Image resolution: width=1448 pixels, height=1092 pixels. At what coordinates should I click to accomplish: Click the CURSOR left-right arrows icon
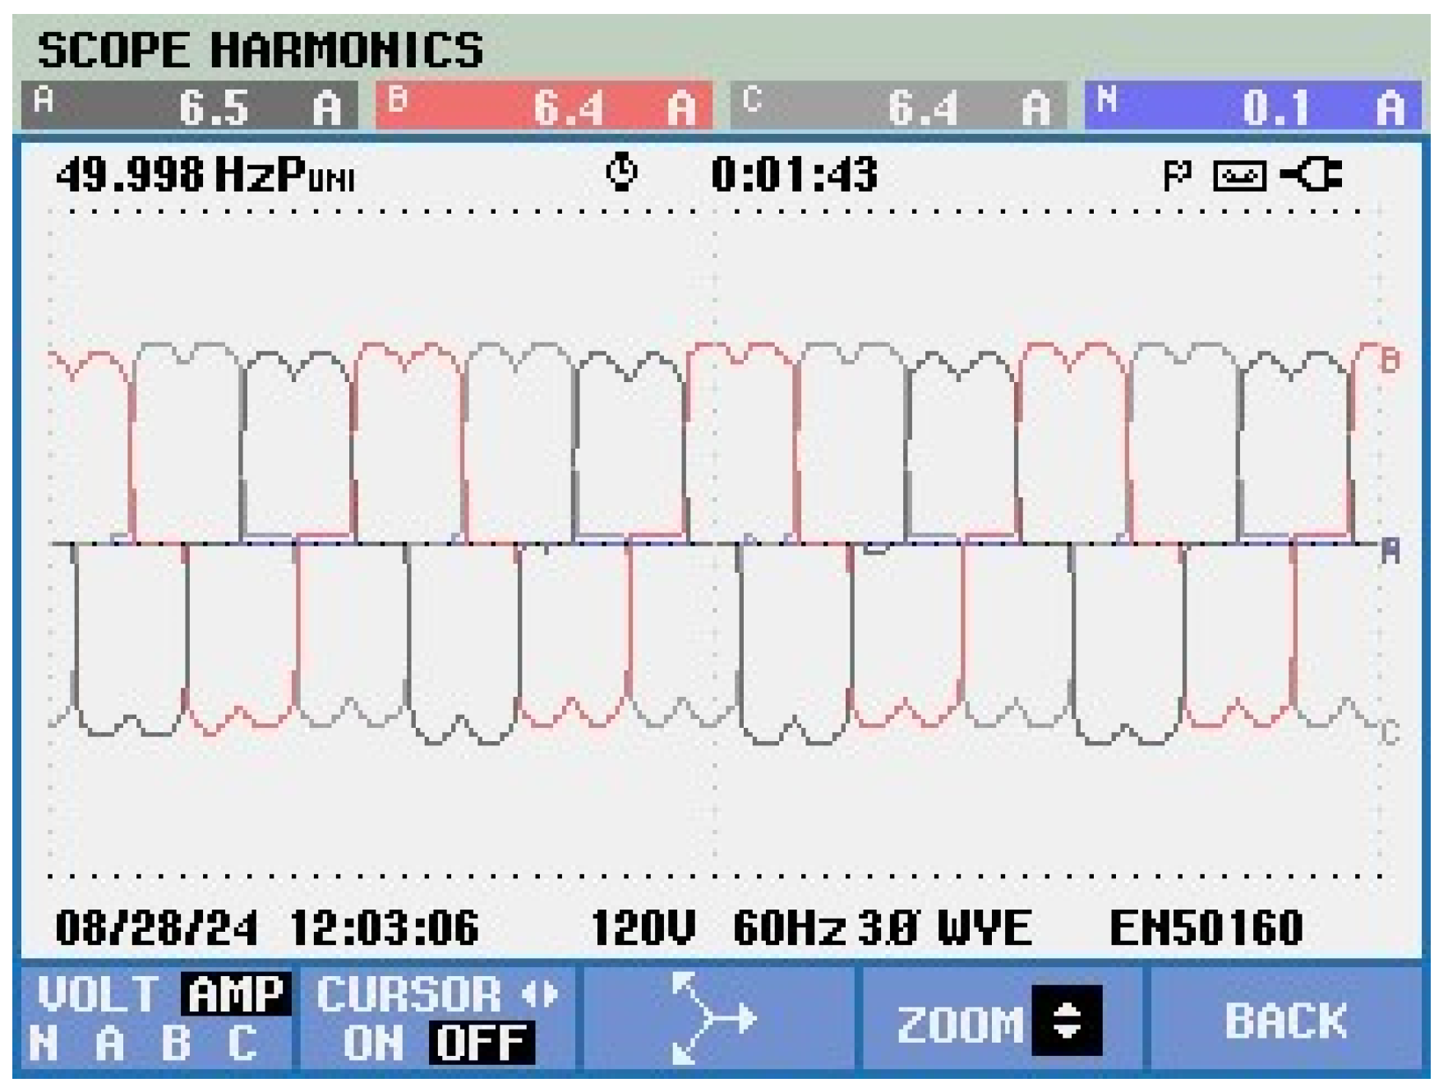pyautogui.click(x=540, y=995)
